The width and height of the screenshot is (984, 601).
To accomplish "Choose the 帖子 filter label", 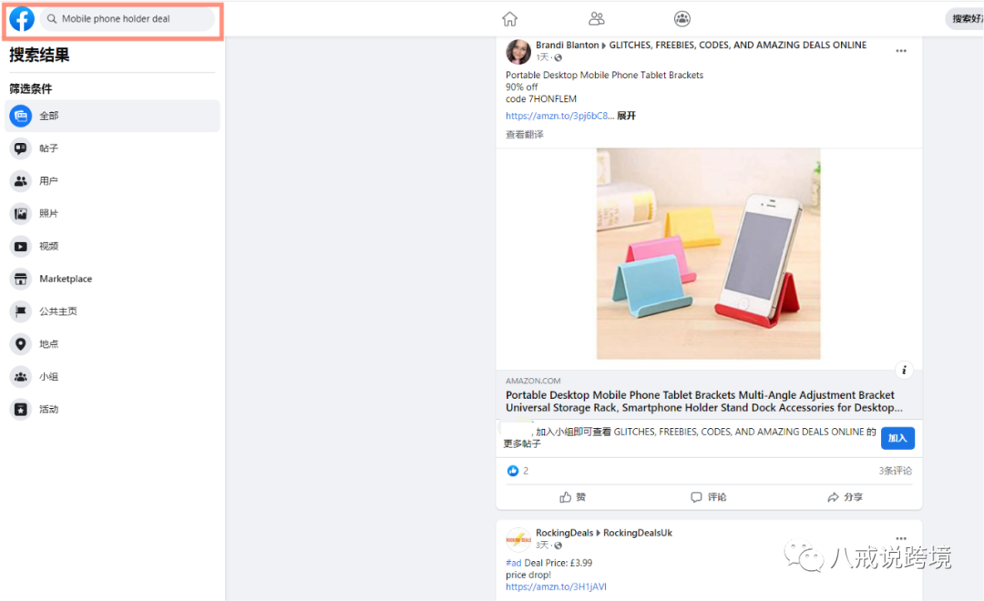I will pos(49,148).
